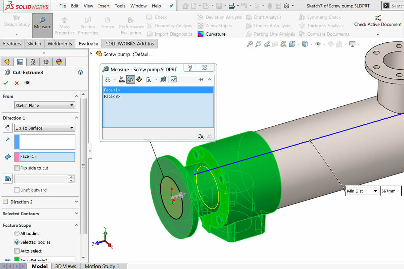This screenshot has height=269, width=404.
Task: Click the Arc/Circle Measurements icon in Measure dialog
Action: coord(108,80)
